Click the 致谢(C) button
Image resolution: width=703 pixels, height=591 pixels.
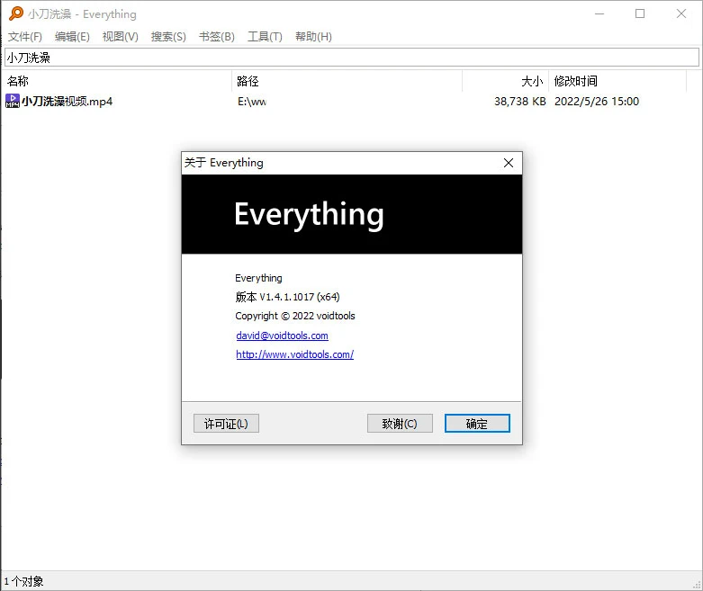pos(400,424)
